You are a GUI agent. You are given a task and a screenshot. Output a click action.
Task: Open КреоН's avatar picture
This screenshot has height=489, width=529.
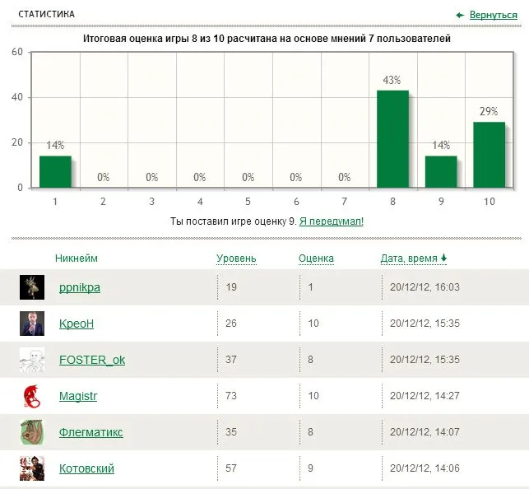click(32, 324)
